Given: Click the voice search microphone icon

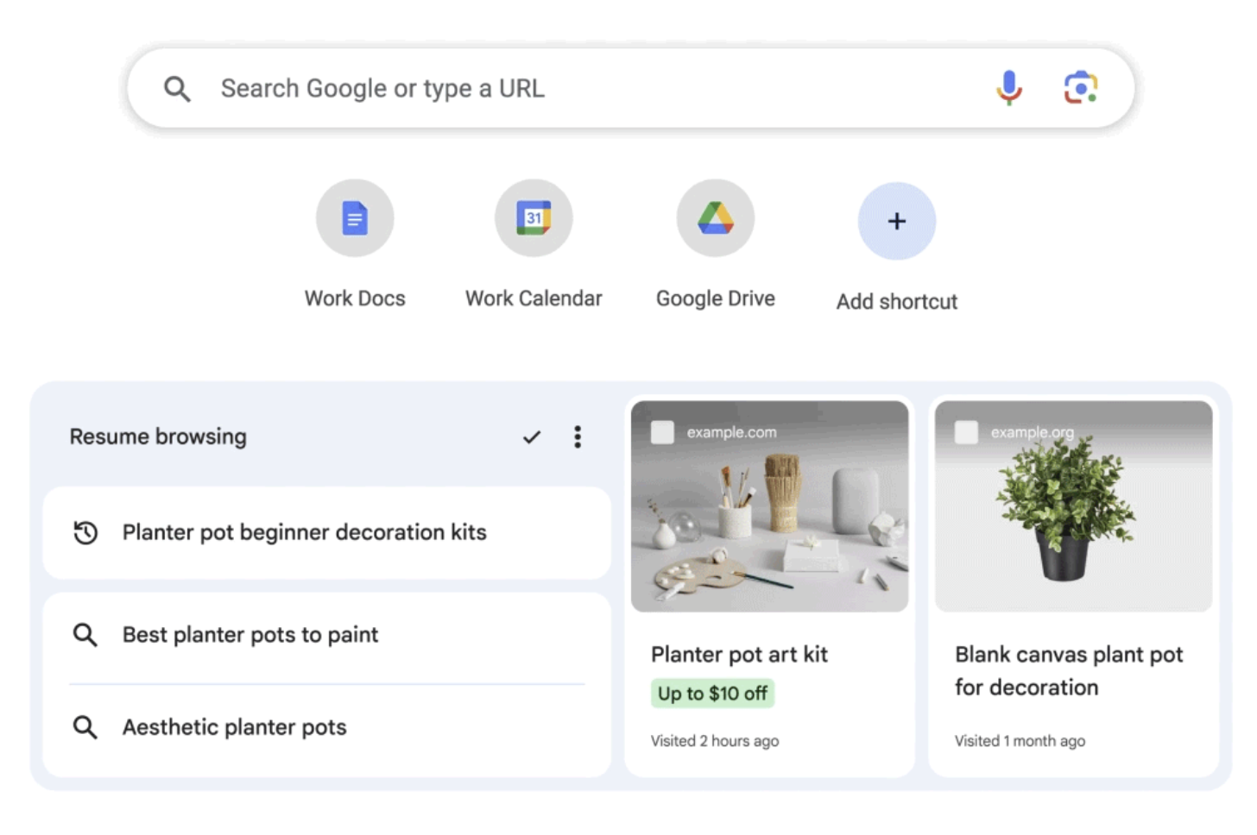Looking at the screenshot, I should (1007, 87).
